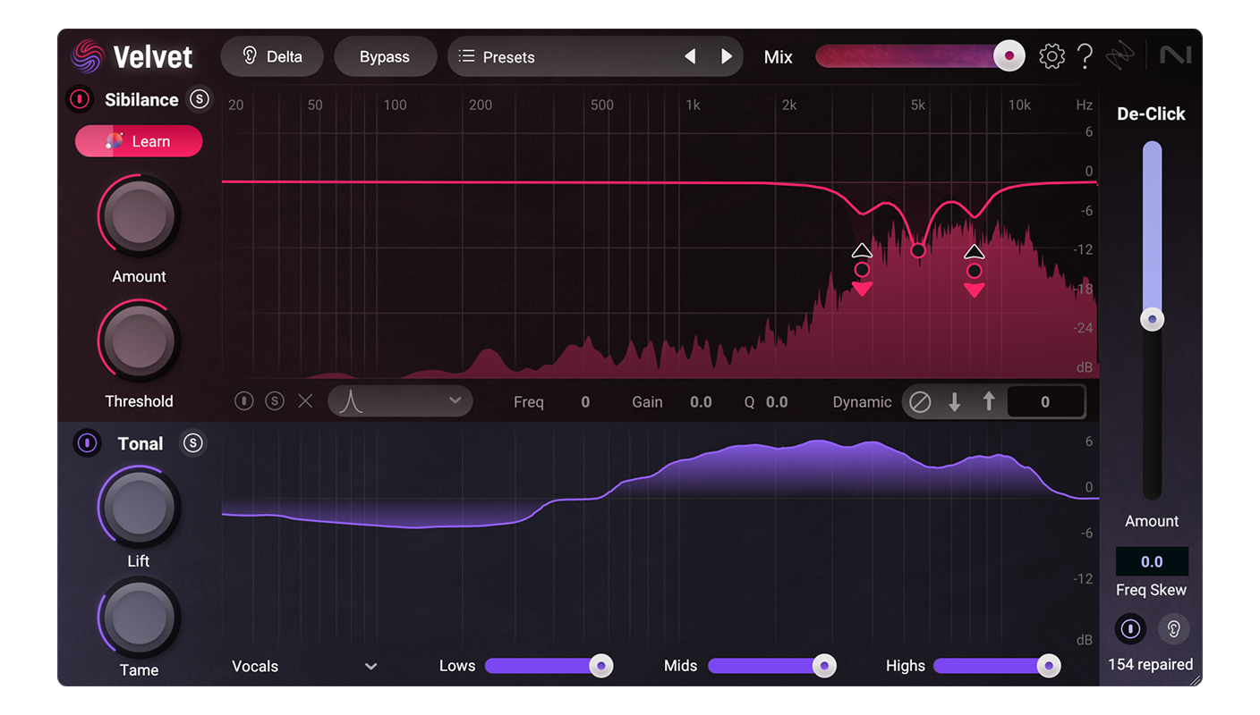This screenshot has width=1260, height=715.
Task: Toggle the Tonal module power
Action: (x=87, y=443)
